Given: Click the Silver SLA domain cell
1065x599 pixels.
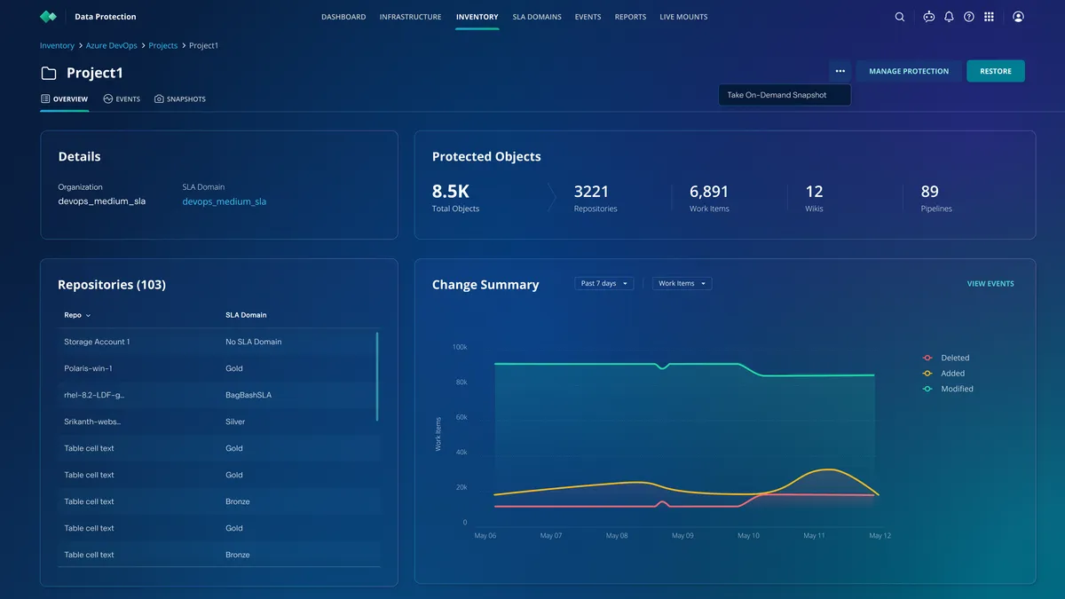Looking at the screenshot, I should pyautogui.click(x=235, y=422).
